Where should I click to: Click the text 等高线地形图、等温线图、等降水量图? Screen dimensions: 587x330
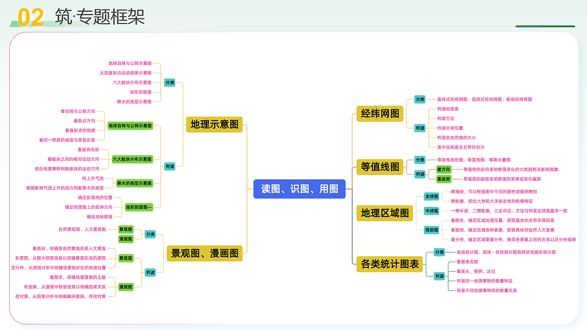[x=474, y=160]
